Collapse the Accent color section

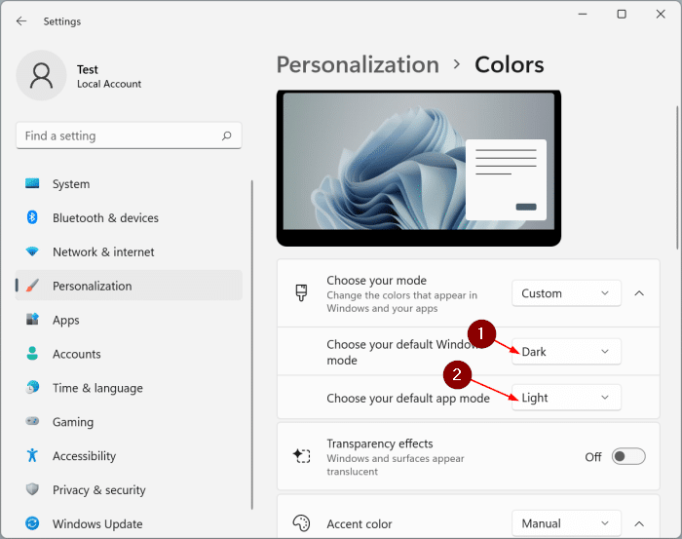pos(639,523)
